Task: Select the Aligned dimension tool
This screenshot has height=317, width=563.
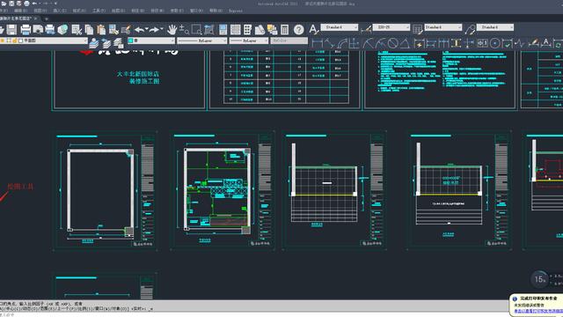Action: coord(329,43)
